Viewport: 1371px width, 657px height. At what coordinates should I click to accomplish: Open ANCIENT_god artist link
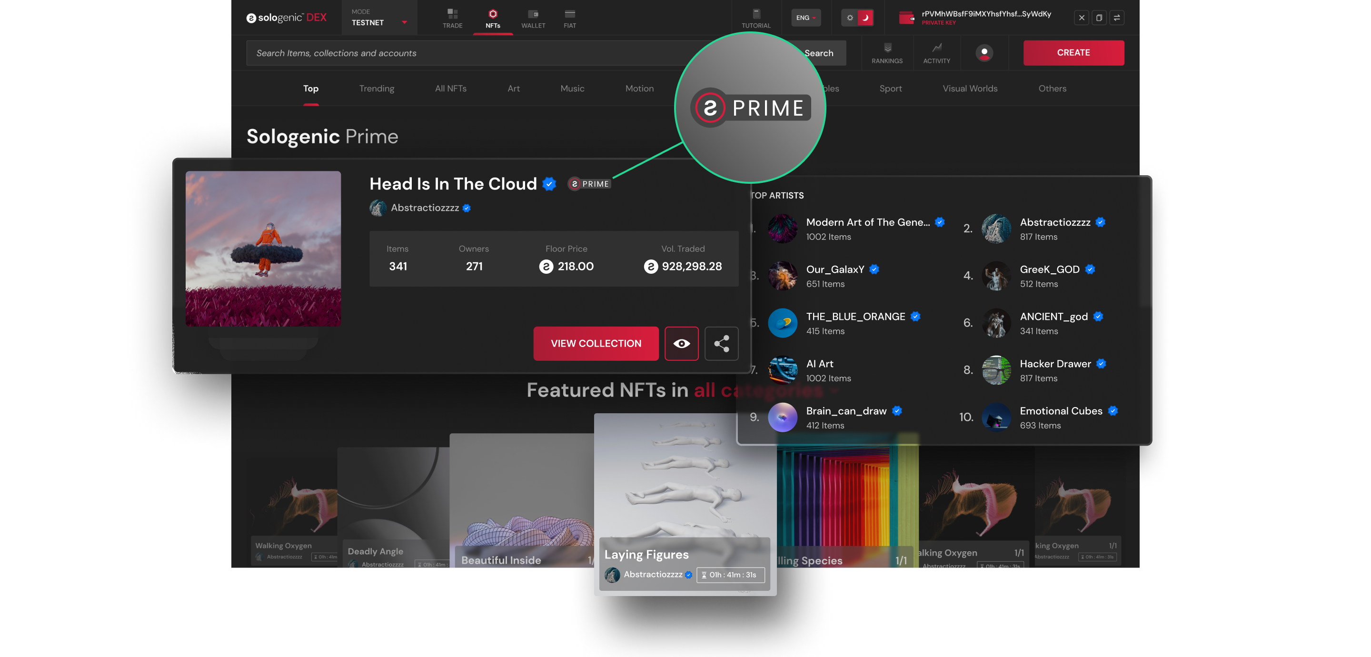[x=1053, y=316]
